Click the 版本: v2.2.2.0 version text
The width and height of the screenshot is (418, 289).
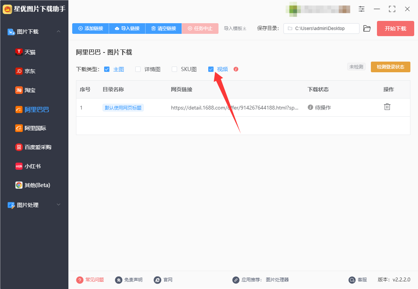click(x=394, y=279)
